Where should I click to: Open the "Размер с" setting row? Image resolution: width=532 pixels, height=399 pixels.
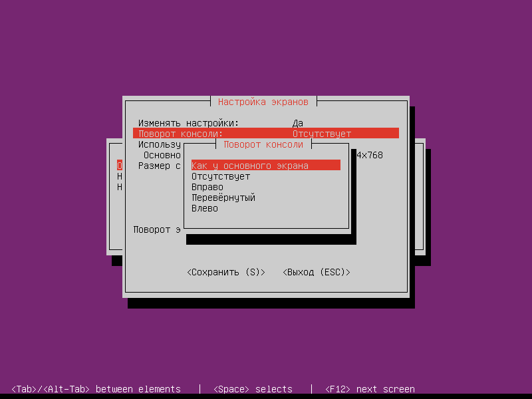160,166
